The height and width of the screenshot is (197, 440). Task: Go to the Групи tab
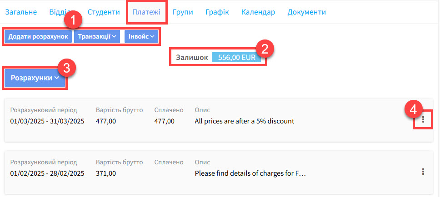pyautogui.click(x=183, y=12)
